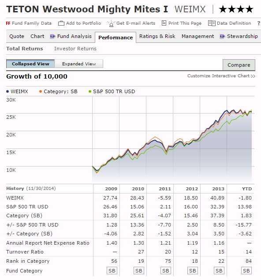Image resolution: width=261 pixels, height=280 pixels.
Task: Select the Performance tab
Action: (116, 38)
